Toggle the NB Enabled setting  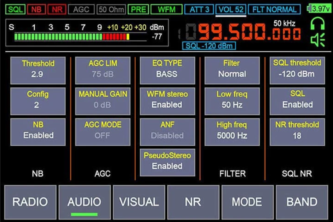coord(38,132)
